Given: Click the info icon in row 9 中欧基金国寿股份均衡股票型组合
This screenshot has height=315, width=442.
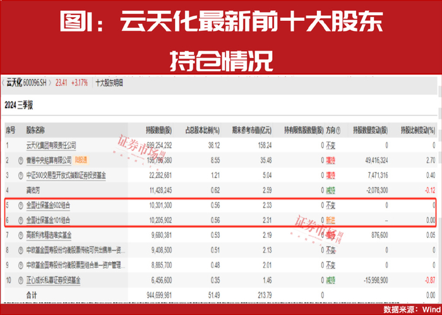Looking at the screenshot, I should [21, 265].
